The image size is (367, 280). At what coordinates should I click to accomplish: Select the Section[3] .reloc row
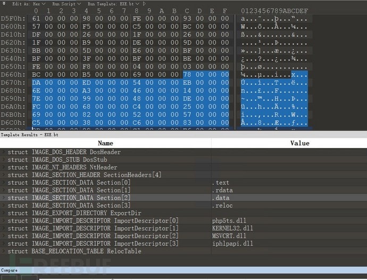183,205
